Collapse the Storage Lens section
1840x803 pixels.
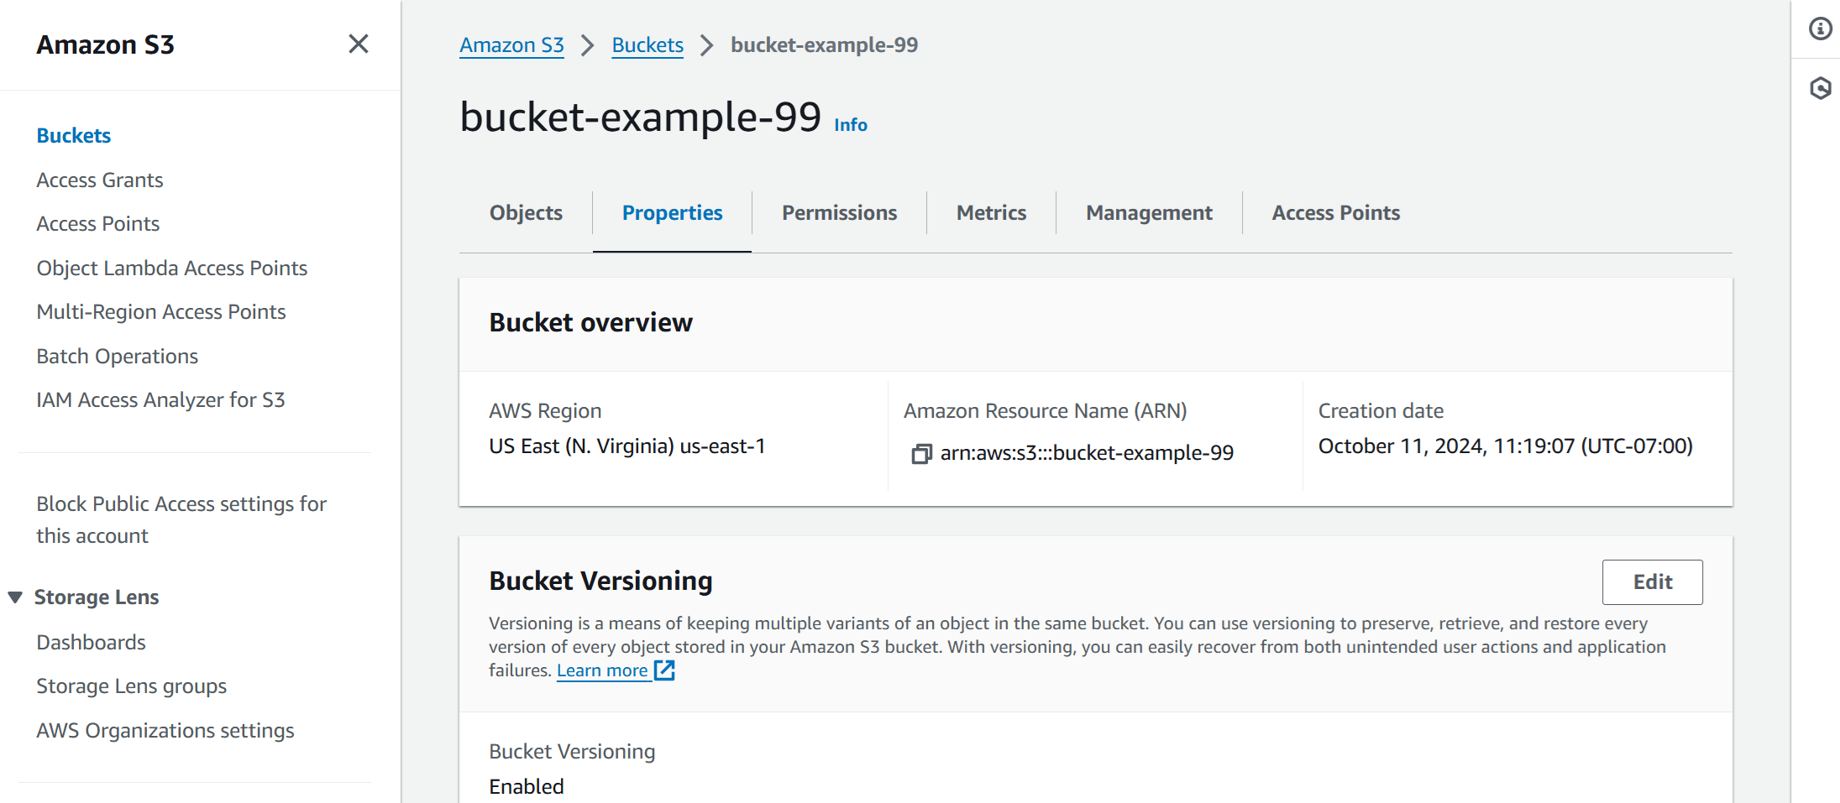(x=15, y=597)
